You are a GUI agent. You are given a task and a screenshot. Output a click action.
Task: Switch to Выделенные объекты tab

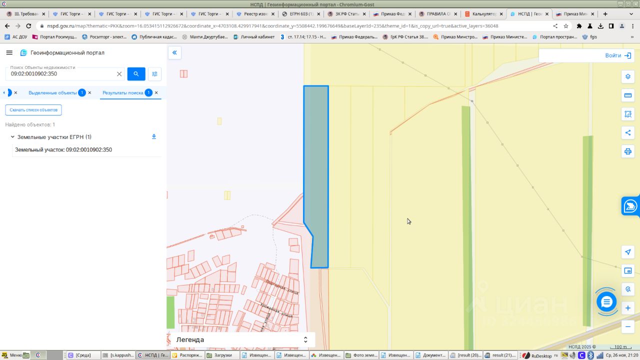[52, 93]
